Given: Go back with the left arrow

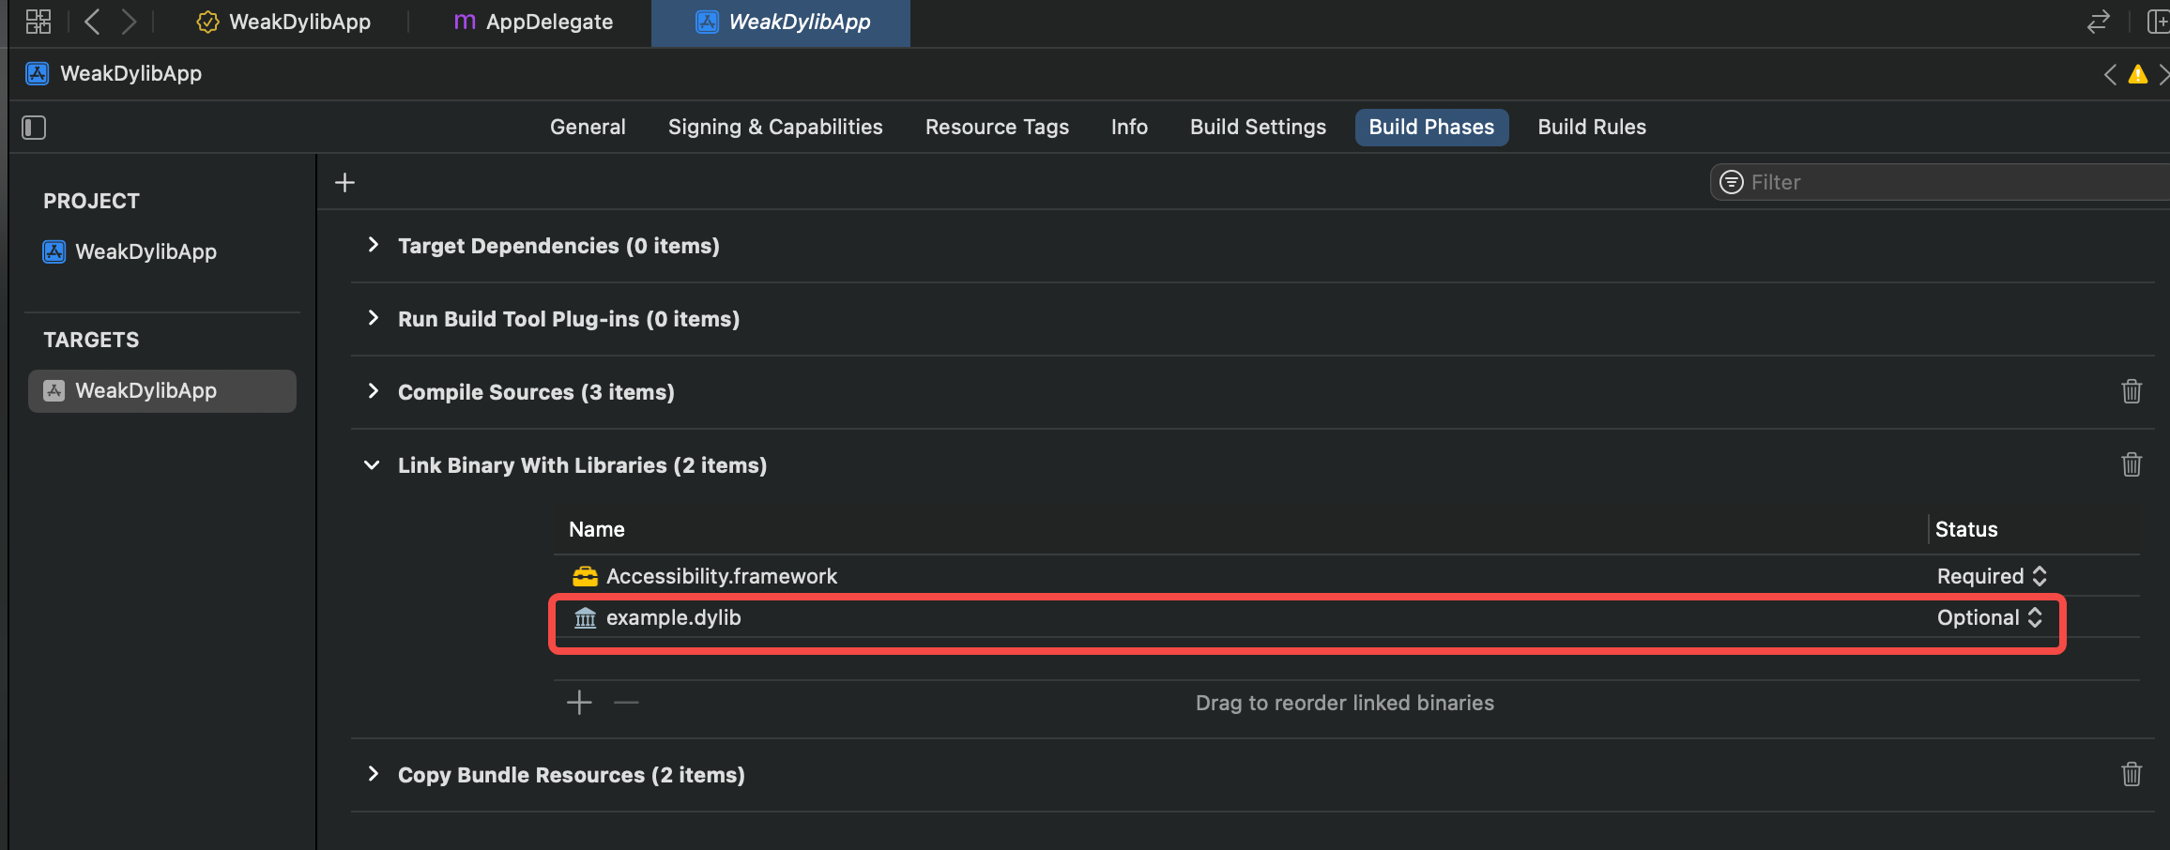Looking at the screenshot, I should 92,22.
